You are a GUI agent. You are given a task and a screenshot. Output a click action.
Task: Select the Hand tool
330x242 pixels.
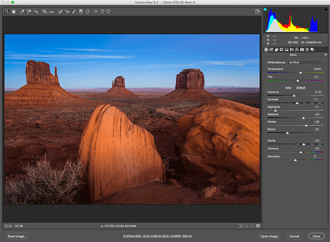(14, 11)
